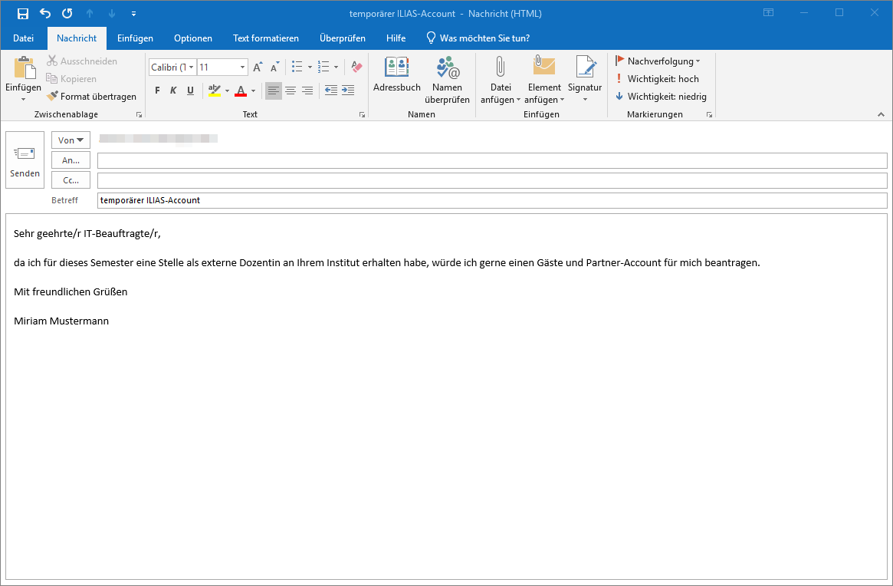Click the signature name Miriam Mustermann

click(x=61, y=321)
